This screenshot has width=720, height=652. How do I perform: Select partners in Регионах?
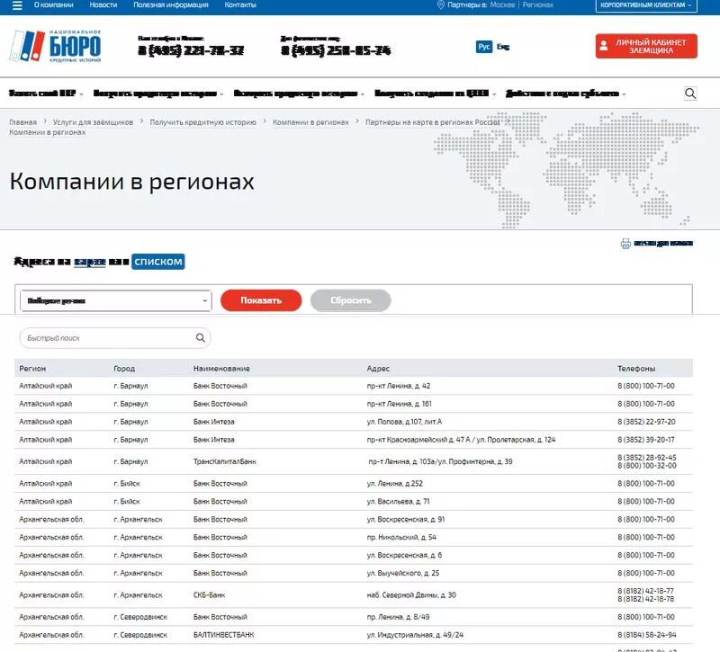(x=537, y=5)
